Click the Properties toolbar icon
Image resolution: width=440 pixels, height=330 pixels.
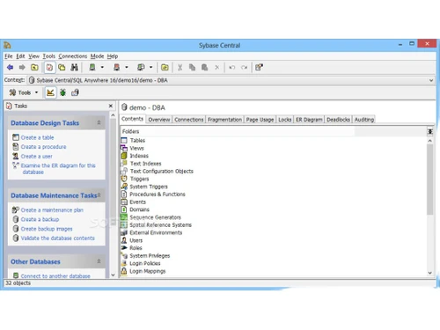click(259, 68)
